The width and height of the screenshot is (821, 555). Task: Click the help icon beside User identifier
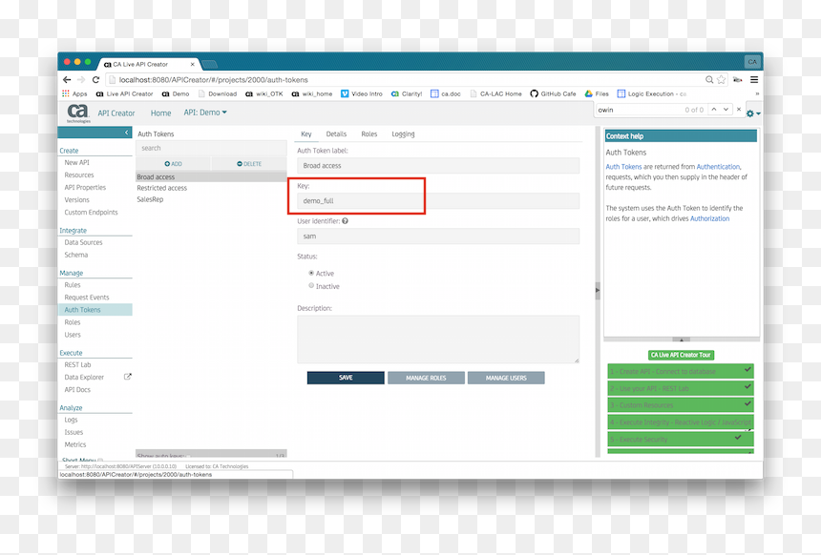(x=345, y=220)
